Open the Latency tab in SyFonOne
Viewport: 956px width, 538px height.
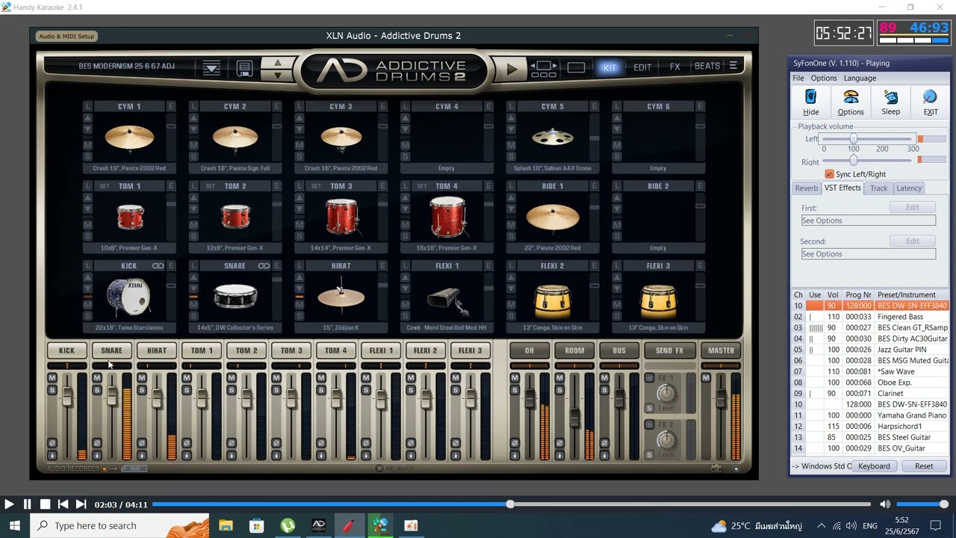pos(909,188)
